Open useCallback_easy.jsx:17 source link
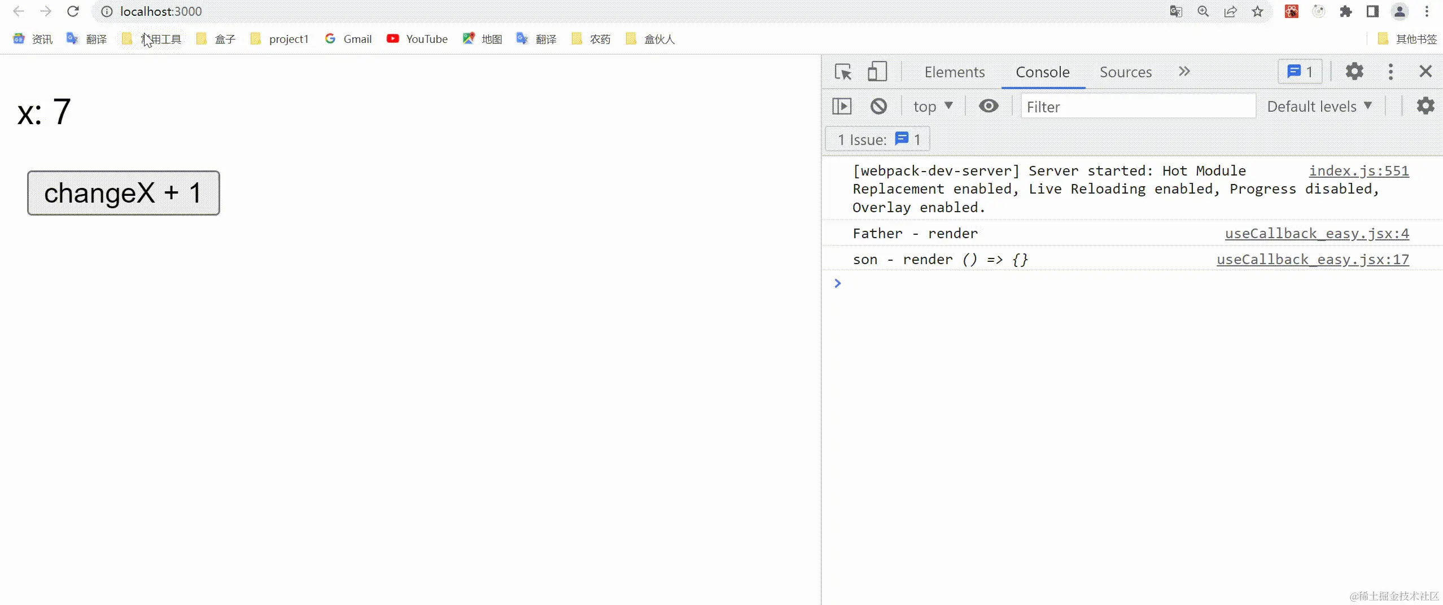This screenshot has height=605, width=1443. coord(1312,260)
